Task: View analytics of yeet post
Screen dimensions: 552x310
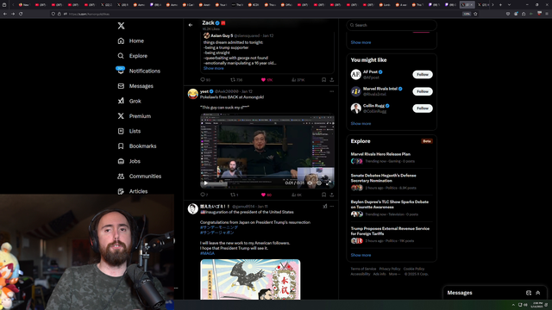Action: pyautogui.click(x=297, y=195)
